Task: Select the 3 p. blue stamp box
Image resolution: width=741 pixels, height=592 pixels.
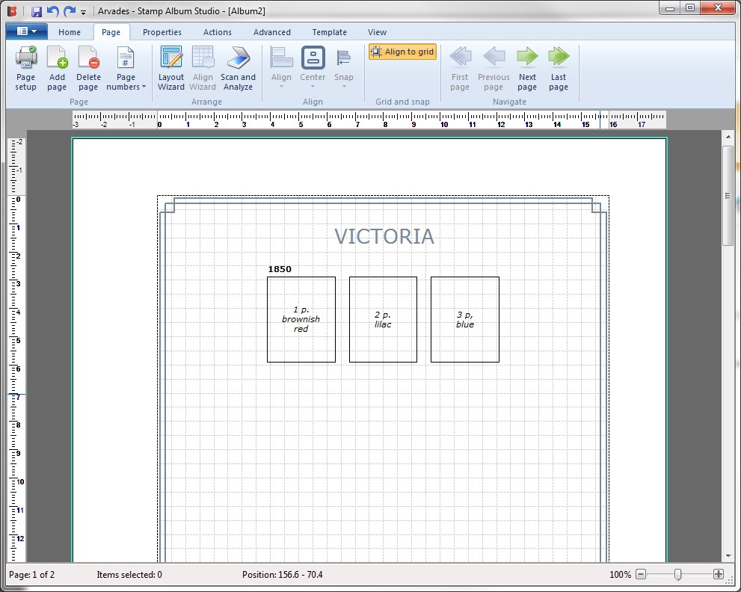Action: point(465,319)
